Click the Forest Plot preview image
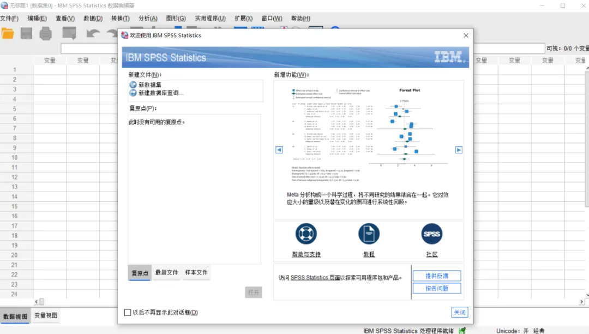The image size is (589, 334). (369, 134)
